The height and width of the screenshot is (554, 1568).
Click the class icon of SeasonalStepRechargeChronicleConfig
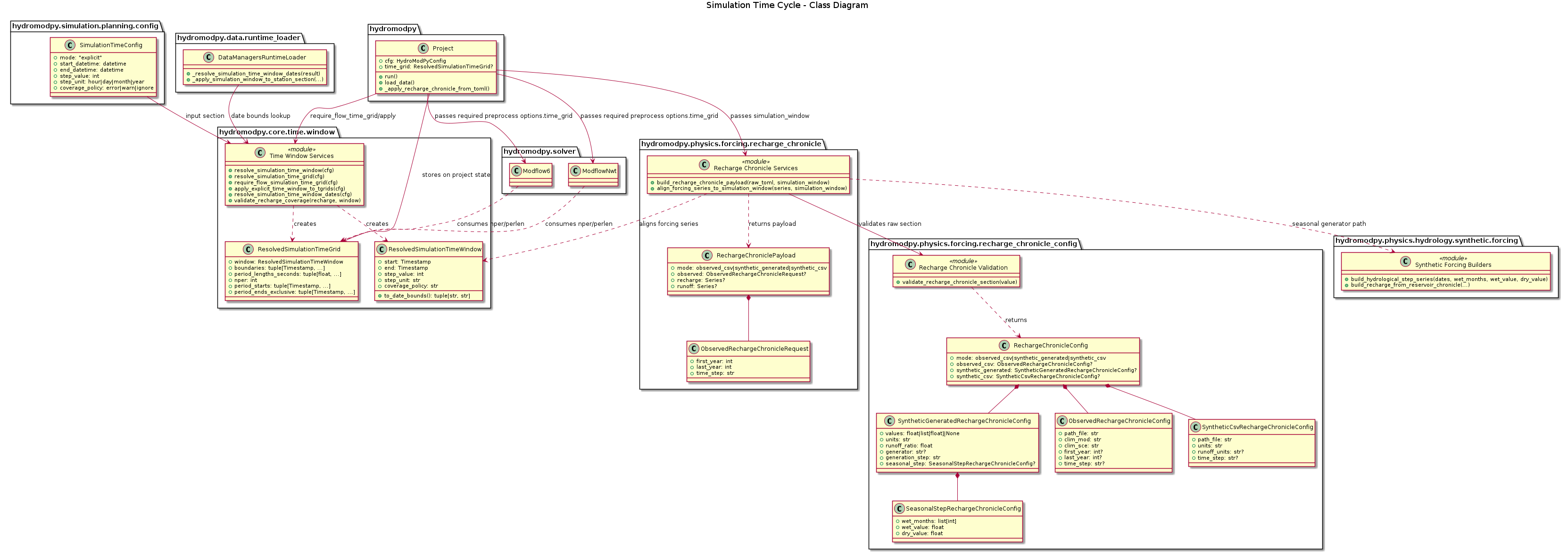[900, 508]
